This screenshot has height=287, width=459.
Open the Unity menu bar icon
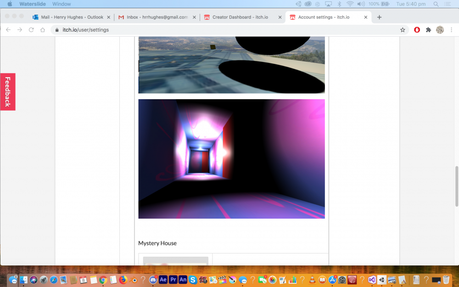pyautogui.click(x=298, y=4)
